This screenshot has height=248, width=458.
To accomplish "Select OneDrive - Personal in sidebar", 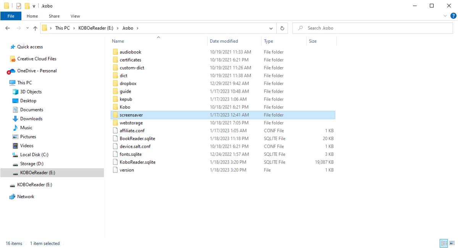I will 37,71.
